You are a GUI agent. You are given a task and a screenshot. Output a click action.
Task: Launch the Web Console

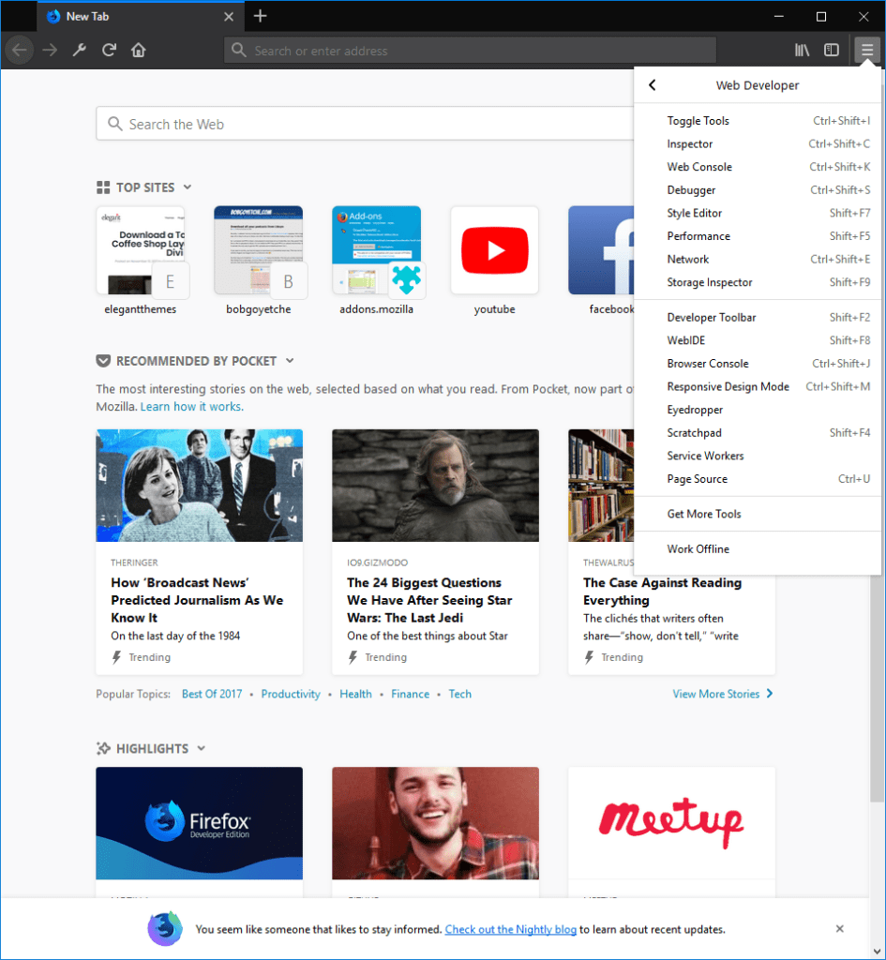[x=698, y=167]
